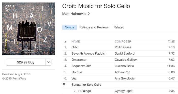Switch to Ratings and Reviews tab
178x94 pixels.
[94, 27]
